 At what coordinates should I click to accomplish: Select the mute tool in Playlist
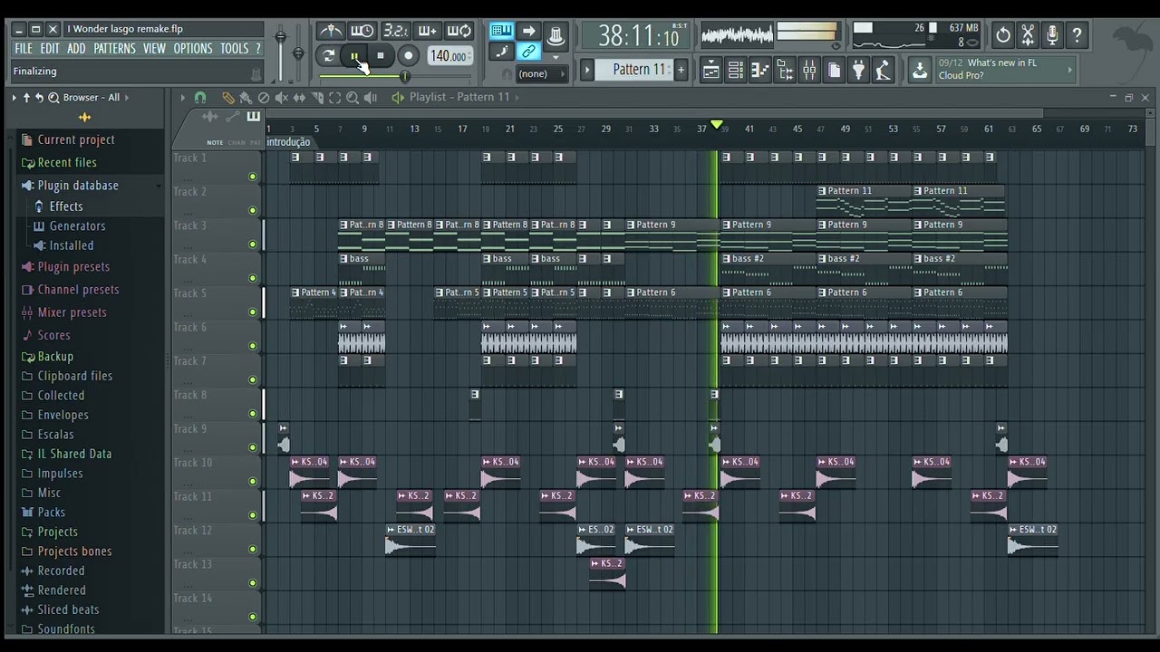point(281,98)
